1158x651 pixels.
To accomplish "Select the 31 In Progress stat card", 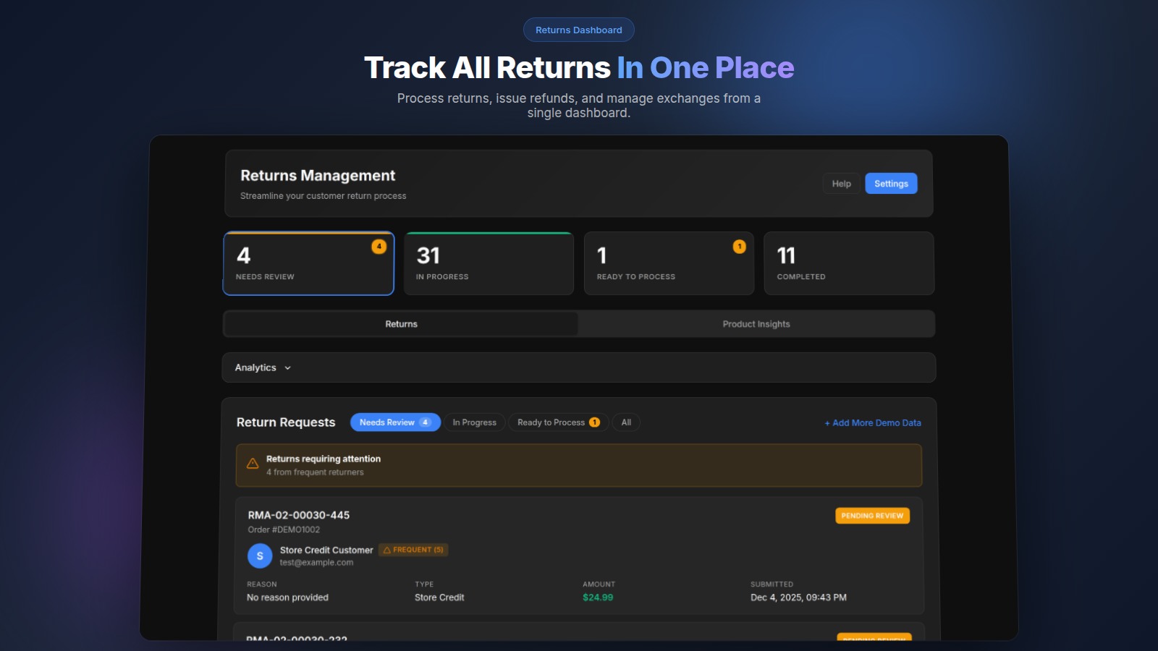I will (489, 263).
